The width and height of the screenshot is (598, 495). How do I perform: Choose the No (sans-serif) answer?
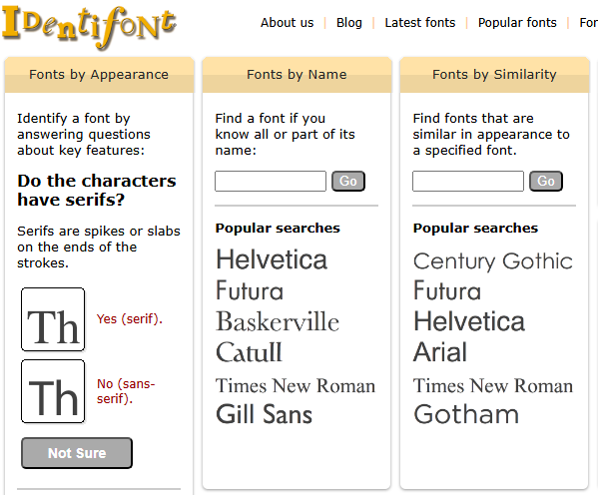[126, 391]
